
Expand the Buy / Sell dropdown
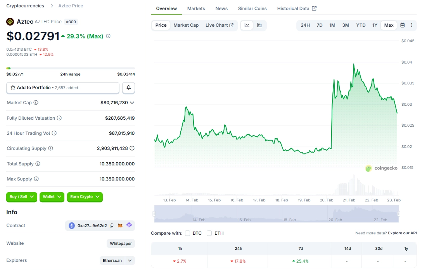22,197
